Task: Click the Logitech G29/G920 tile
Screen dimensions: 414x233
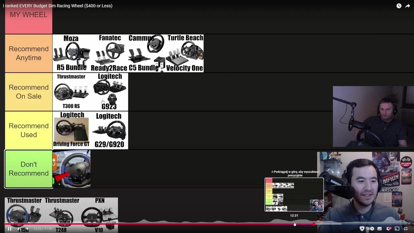Action: [x=109, y=130]
